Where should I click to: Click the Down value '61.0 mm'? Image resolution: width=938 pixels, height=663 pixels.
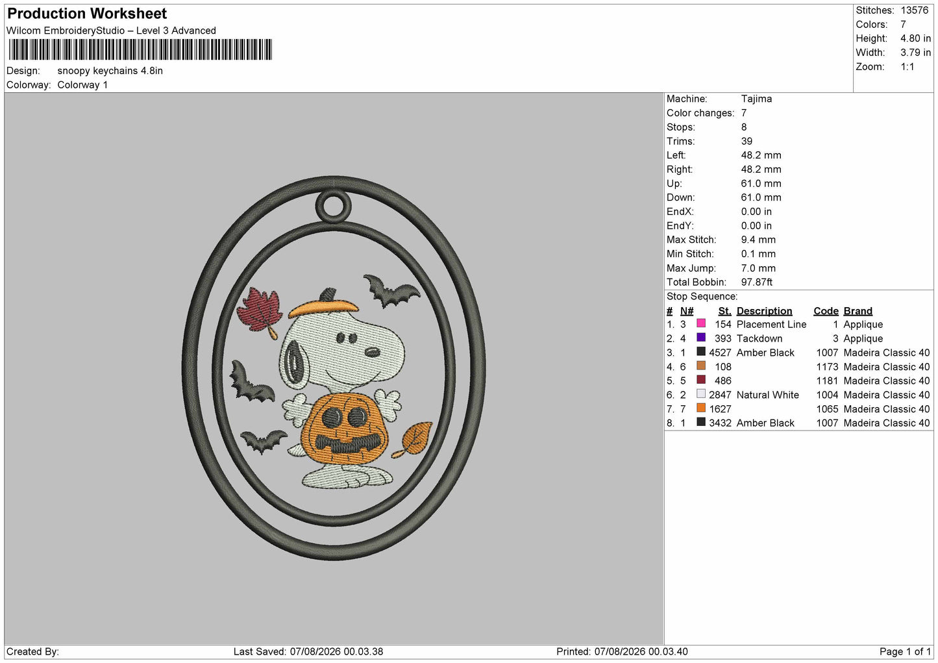pos(761,197)
